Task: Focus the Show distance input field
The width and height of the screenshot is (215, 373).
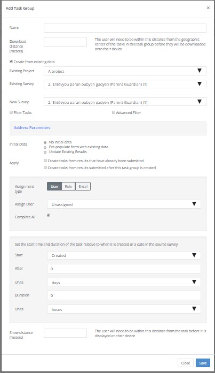Action: coord(65,333)
